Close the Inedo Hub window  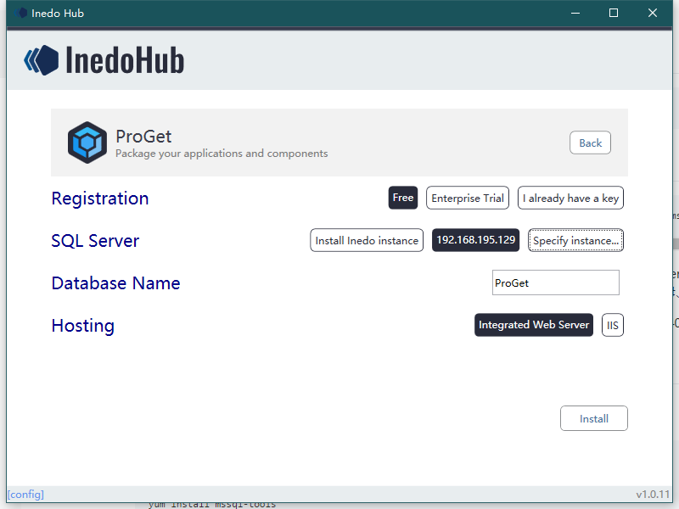[x=653, y=13]
